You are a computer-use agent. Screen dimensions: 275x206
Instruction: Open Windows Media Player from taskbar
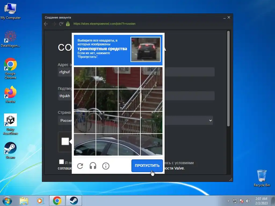pyautogui.click(x=40, y=201)
